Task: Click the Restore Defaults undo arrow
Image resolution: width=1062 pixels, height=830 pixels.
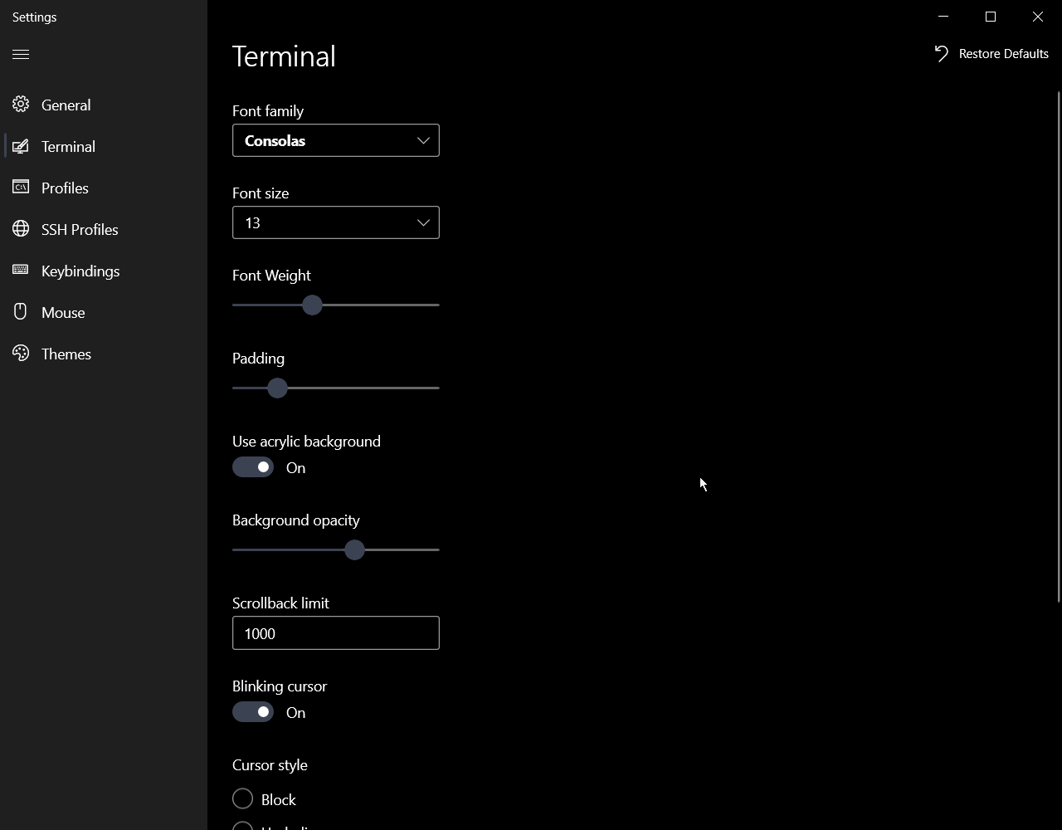Action: (940, 53)
